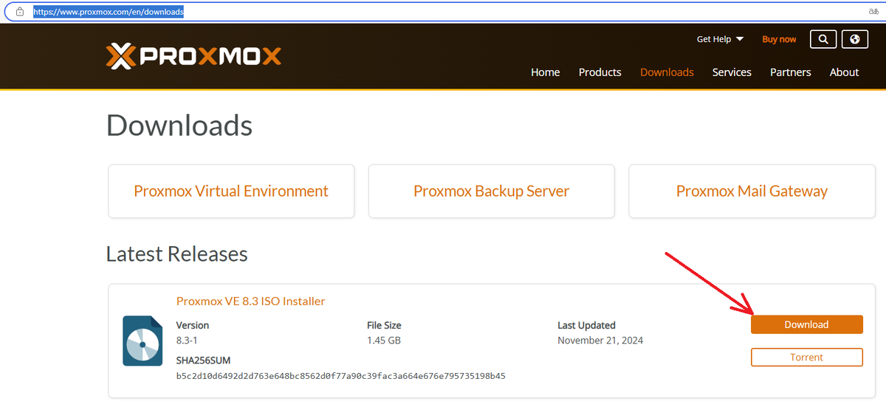Click the SHA256SUM label
This screenshot has width=886, height=404.
[203, 361]
